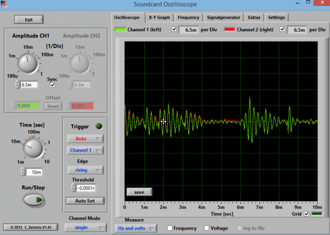Click the stepper arrows beside CH2 amplitude 6.5m
The image size is (330, 235).
70,85
